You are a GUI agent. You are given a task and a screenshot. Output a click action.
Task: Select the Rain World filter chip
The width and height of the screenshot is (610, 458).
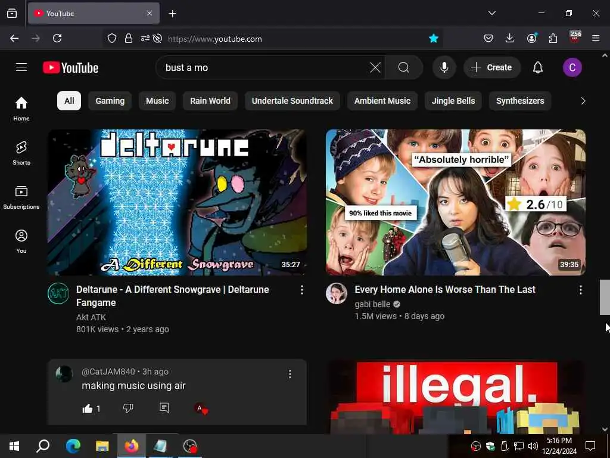210,101
